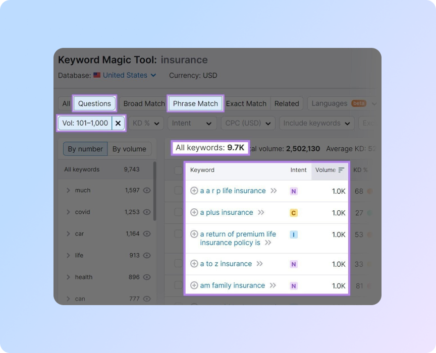Click plus icon beside a plus insurance
The image size is (436, 353).
[194, 212]
